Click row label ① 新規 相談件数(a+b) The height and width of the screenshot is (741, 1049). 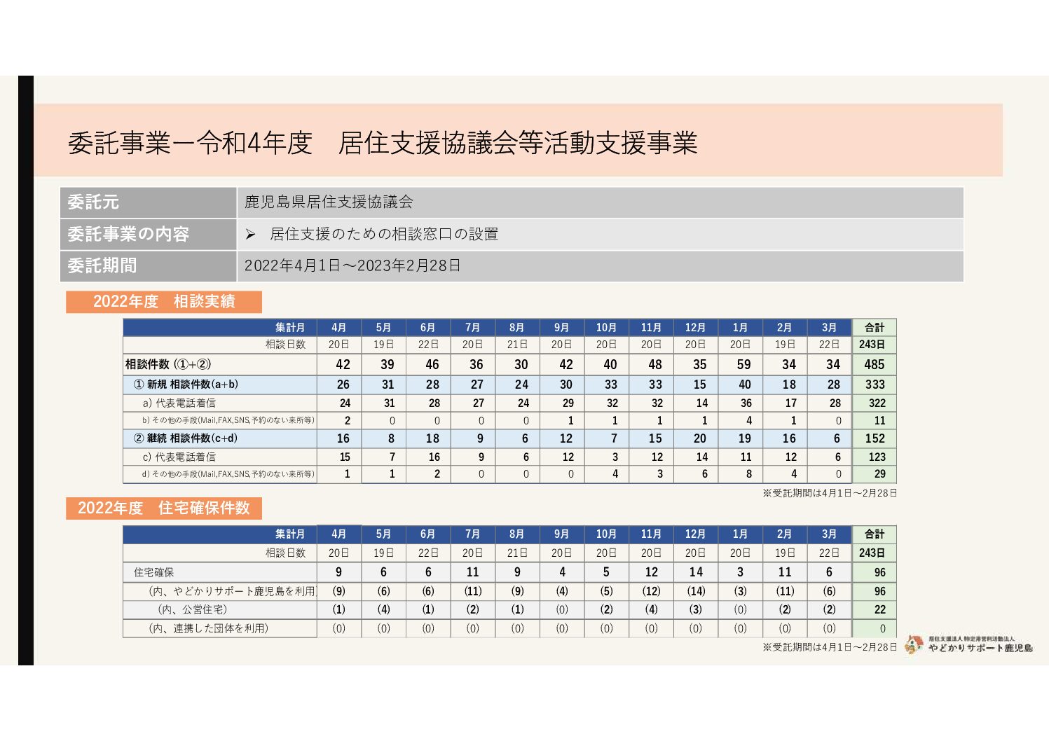coord(186,384)
